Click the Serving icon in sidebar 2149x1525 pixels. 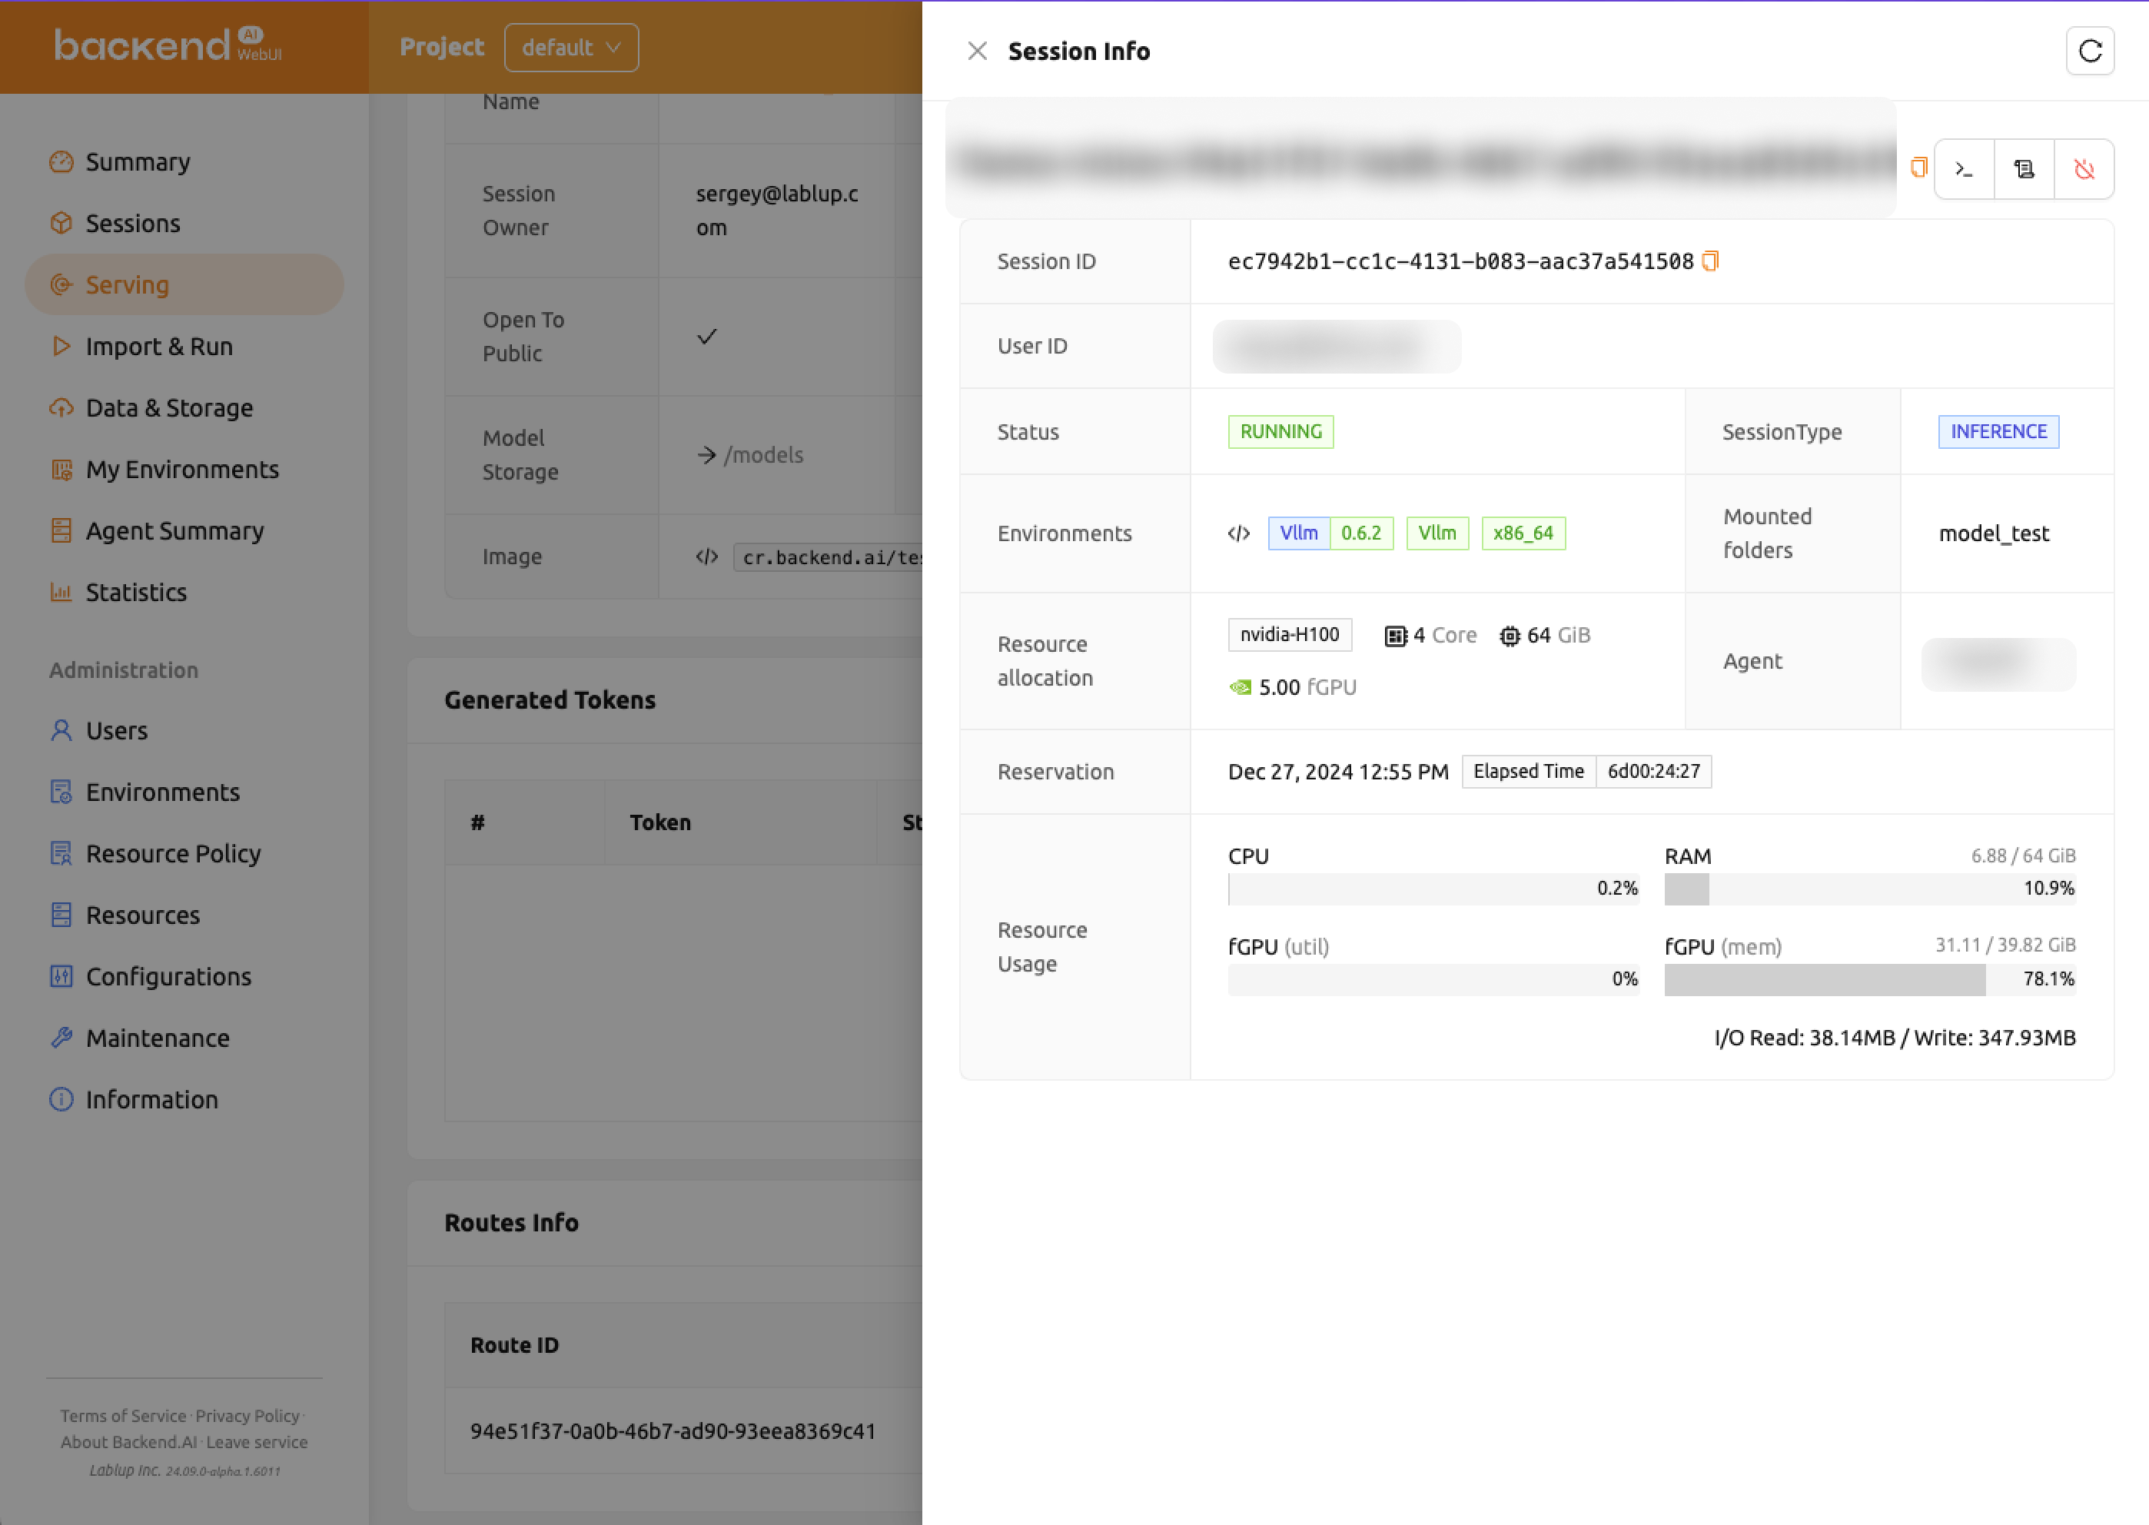tap(61, 284)
